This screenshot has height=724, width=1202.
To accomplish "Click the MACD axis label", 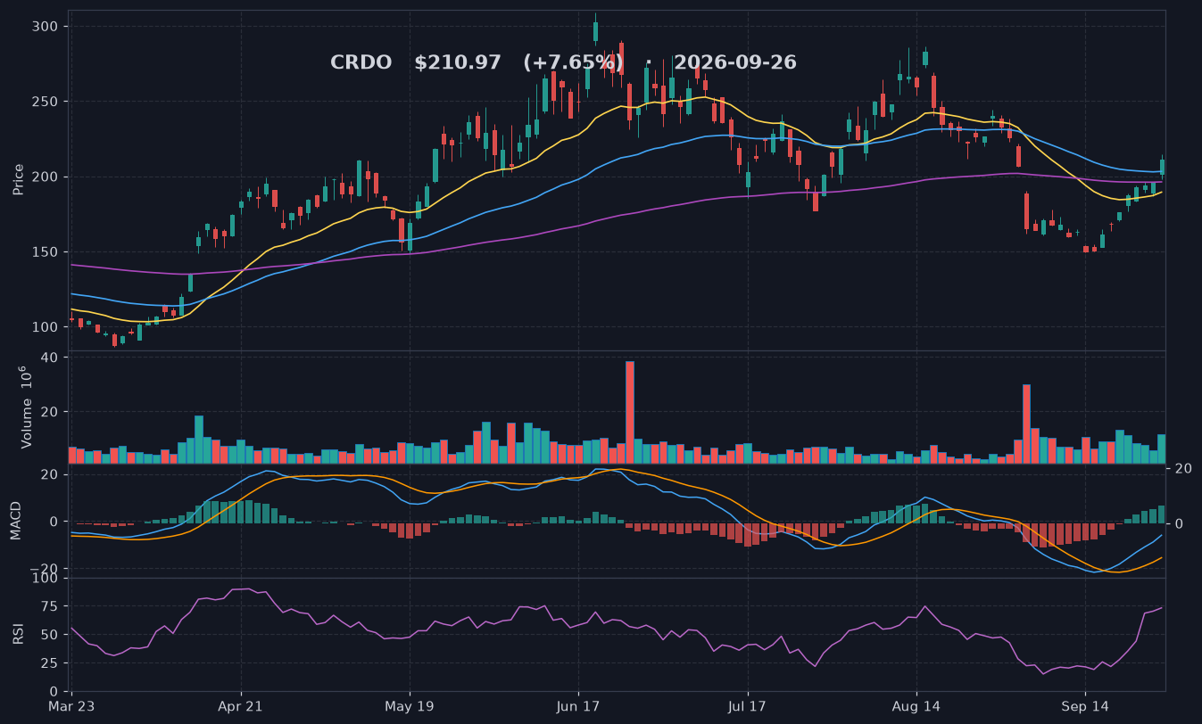I will (16, 521).
